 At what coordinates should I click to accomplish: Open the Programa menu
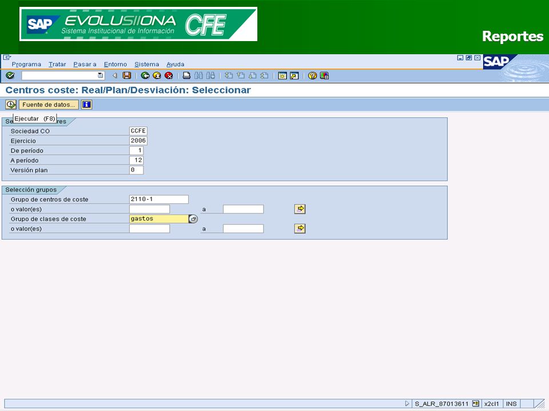click(x=26, y=65)
